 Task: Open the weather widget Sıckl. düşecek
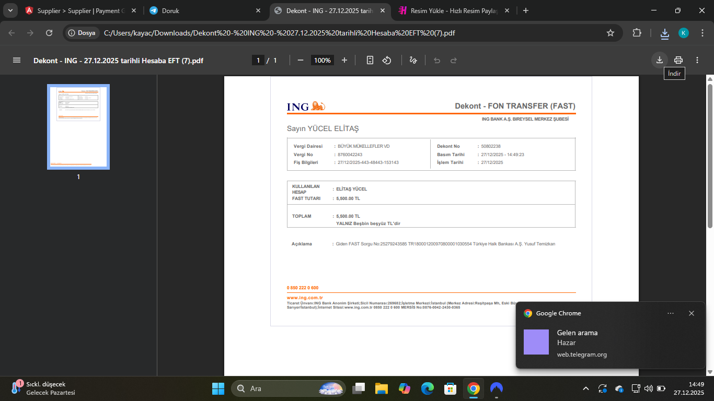pos(44,388)
